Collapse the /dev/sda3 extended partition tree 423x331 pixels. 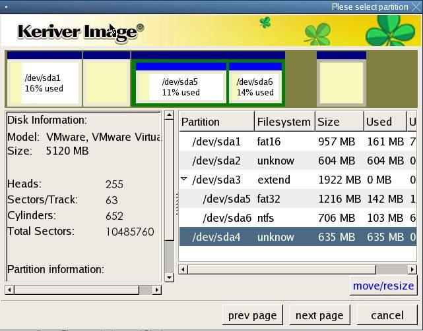pos(183,179)
